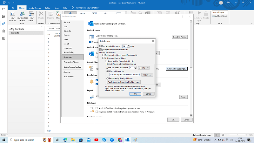
Task: Collapse the ribbon with chevron
Action: tap(252, 24)
